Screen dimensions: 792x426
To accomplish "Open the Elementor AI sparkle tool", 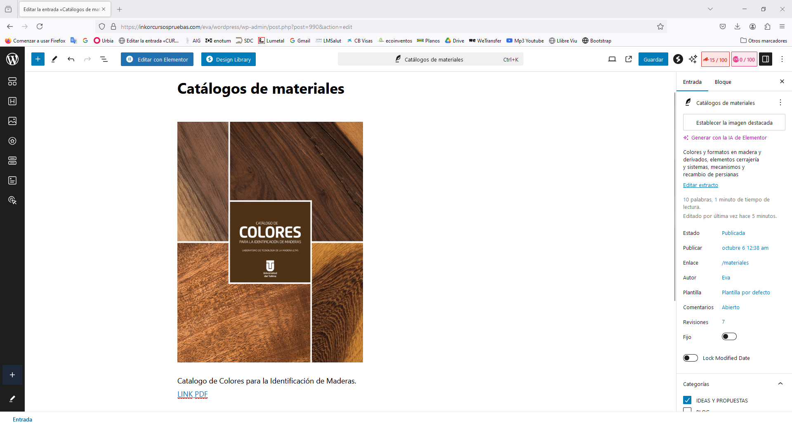I will (x=693, y=59).
